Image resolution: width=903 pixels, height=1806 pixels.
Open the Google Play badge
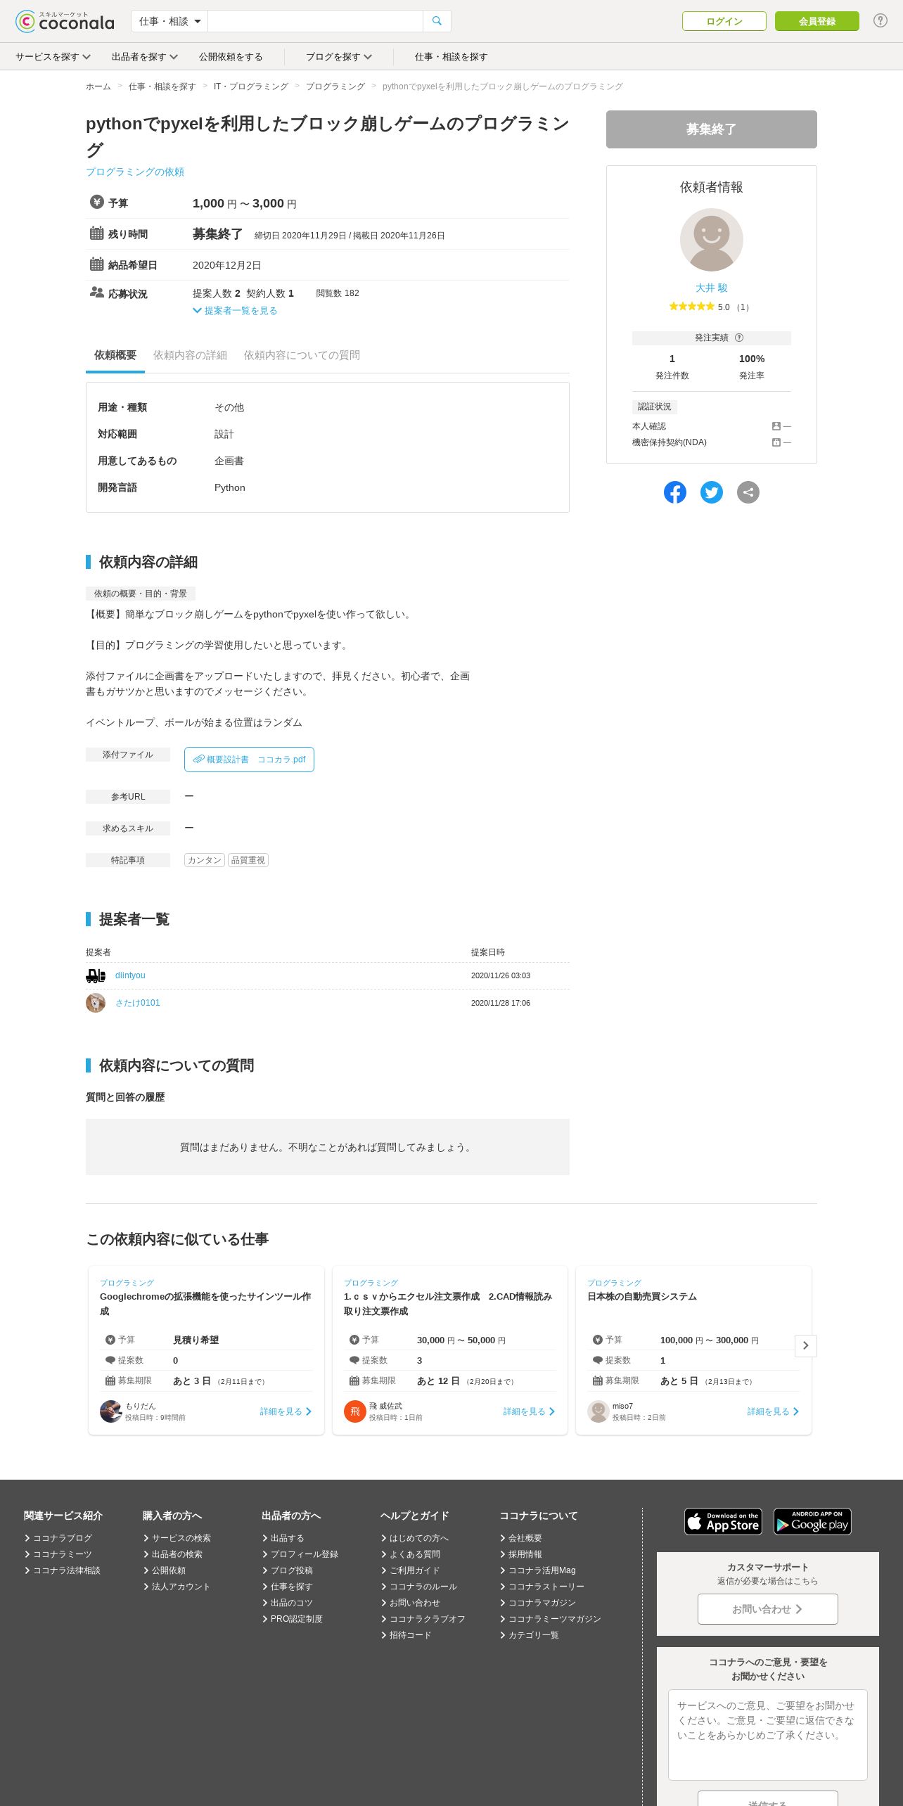pos(812,1521)
